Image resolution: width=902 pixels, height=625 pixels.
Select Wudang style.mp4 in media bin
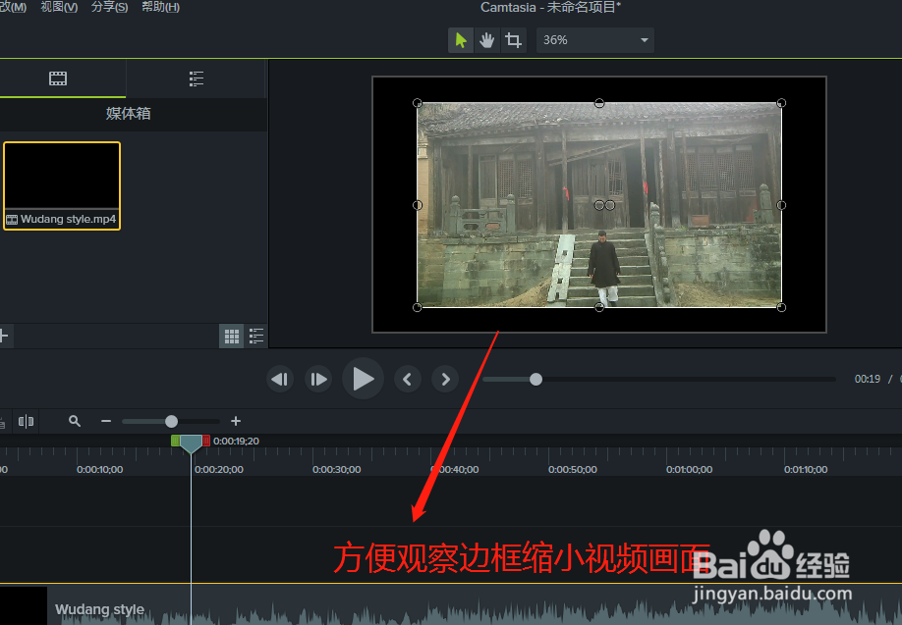tap(61, 184)
